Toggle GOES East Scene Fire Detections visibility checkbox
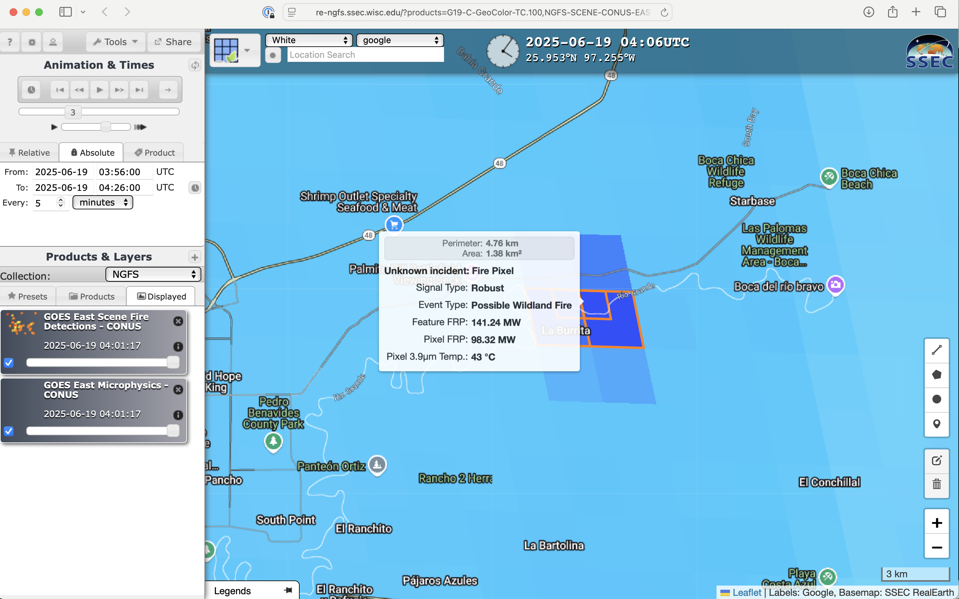 pos(9,362)
